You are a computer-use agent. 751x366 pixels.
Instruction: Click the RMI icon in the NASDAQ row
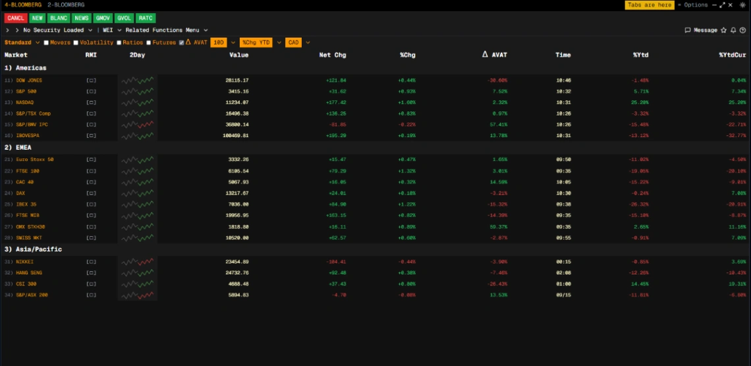[x=91, y=102]
